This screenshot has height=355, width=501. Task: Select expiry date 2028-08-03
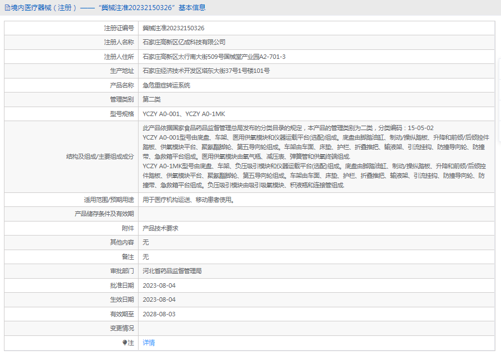(x=159, y=314)
